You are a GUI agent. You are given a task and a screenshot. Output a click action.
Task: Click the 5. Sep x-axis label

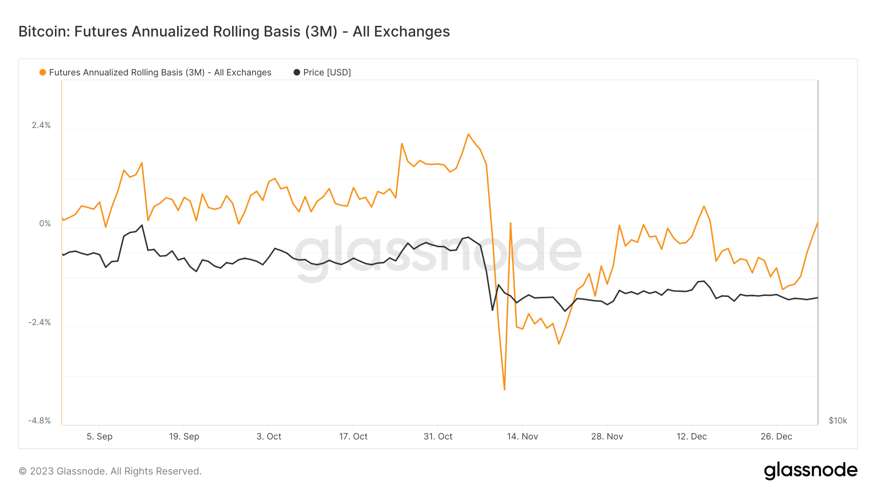(x=100, y=437)
